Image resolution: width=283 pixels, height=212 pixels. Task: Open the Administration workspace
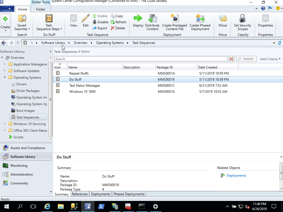coord(26,174)
